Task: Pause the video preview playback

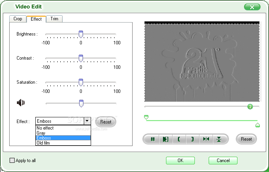Action: click(x=153, y=139)
